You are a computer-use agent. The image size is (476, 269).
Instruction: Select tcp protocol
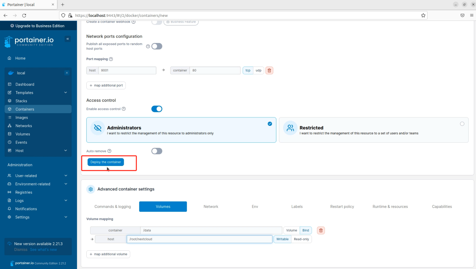[248, 71]
